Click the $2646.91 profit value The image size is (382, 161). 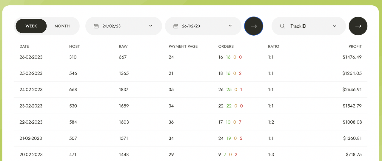click(352, 89)
